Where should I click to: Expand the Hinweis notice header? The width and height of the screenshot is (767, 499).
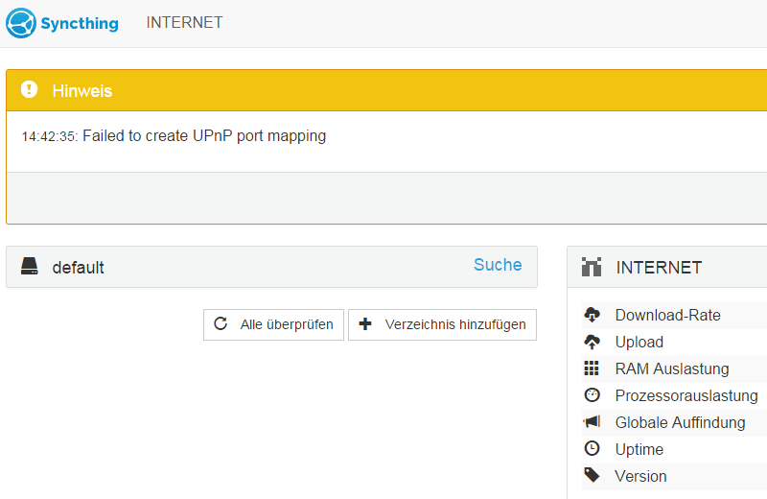386,90
